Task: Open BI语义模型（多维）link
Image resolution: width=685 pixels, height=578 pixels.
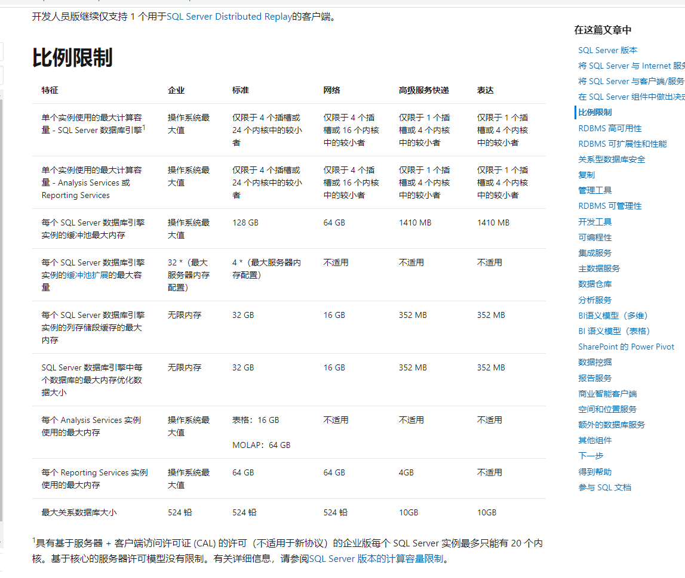Action: click(613, 316)
